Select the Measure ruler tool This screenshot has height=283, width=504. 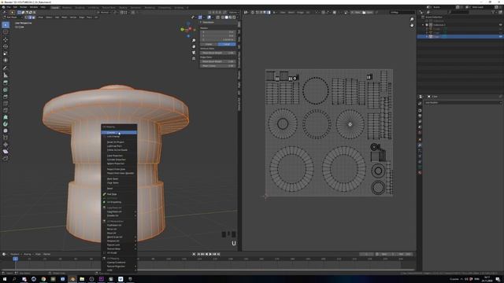tap(6, 75)
